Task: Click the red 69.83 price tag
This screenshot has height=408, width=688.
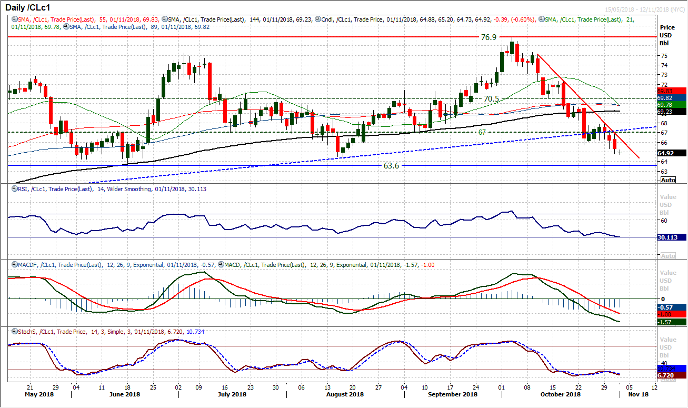Action: pyautogui.click(x=672, y=91)
